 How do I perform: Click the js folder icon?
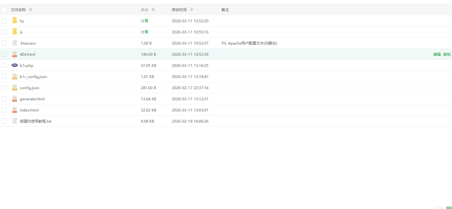click(15, 32)
